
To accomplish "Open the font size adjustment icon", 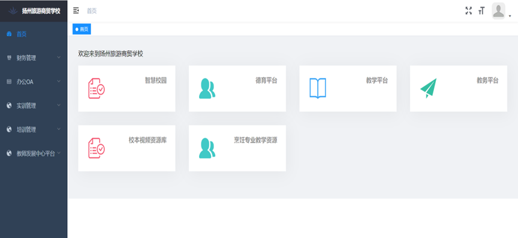I will point(481,11).
